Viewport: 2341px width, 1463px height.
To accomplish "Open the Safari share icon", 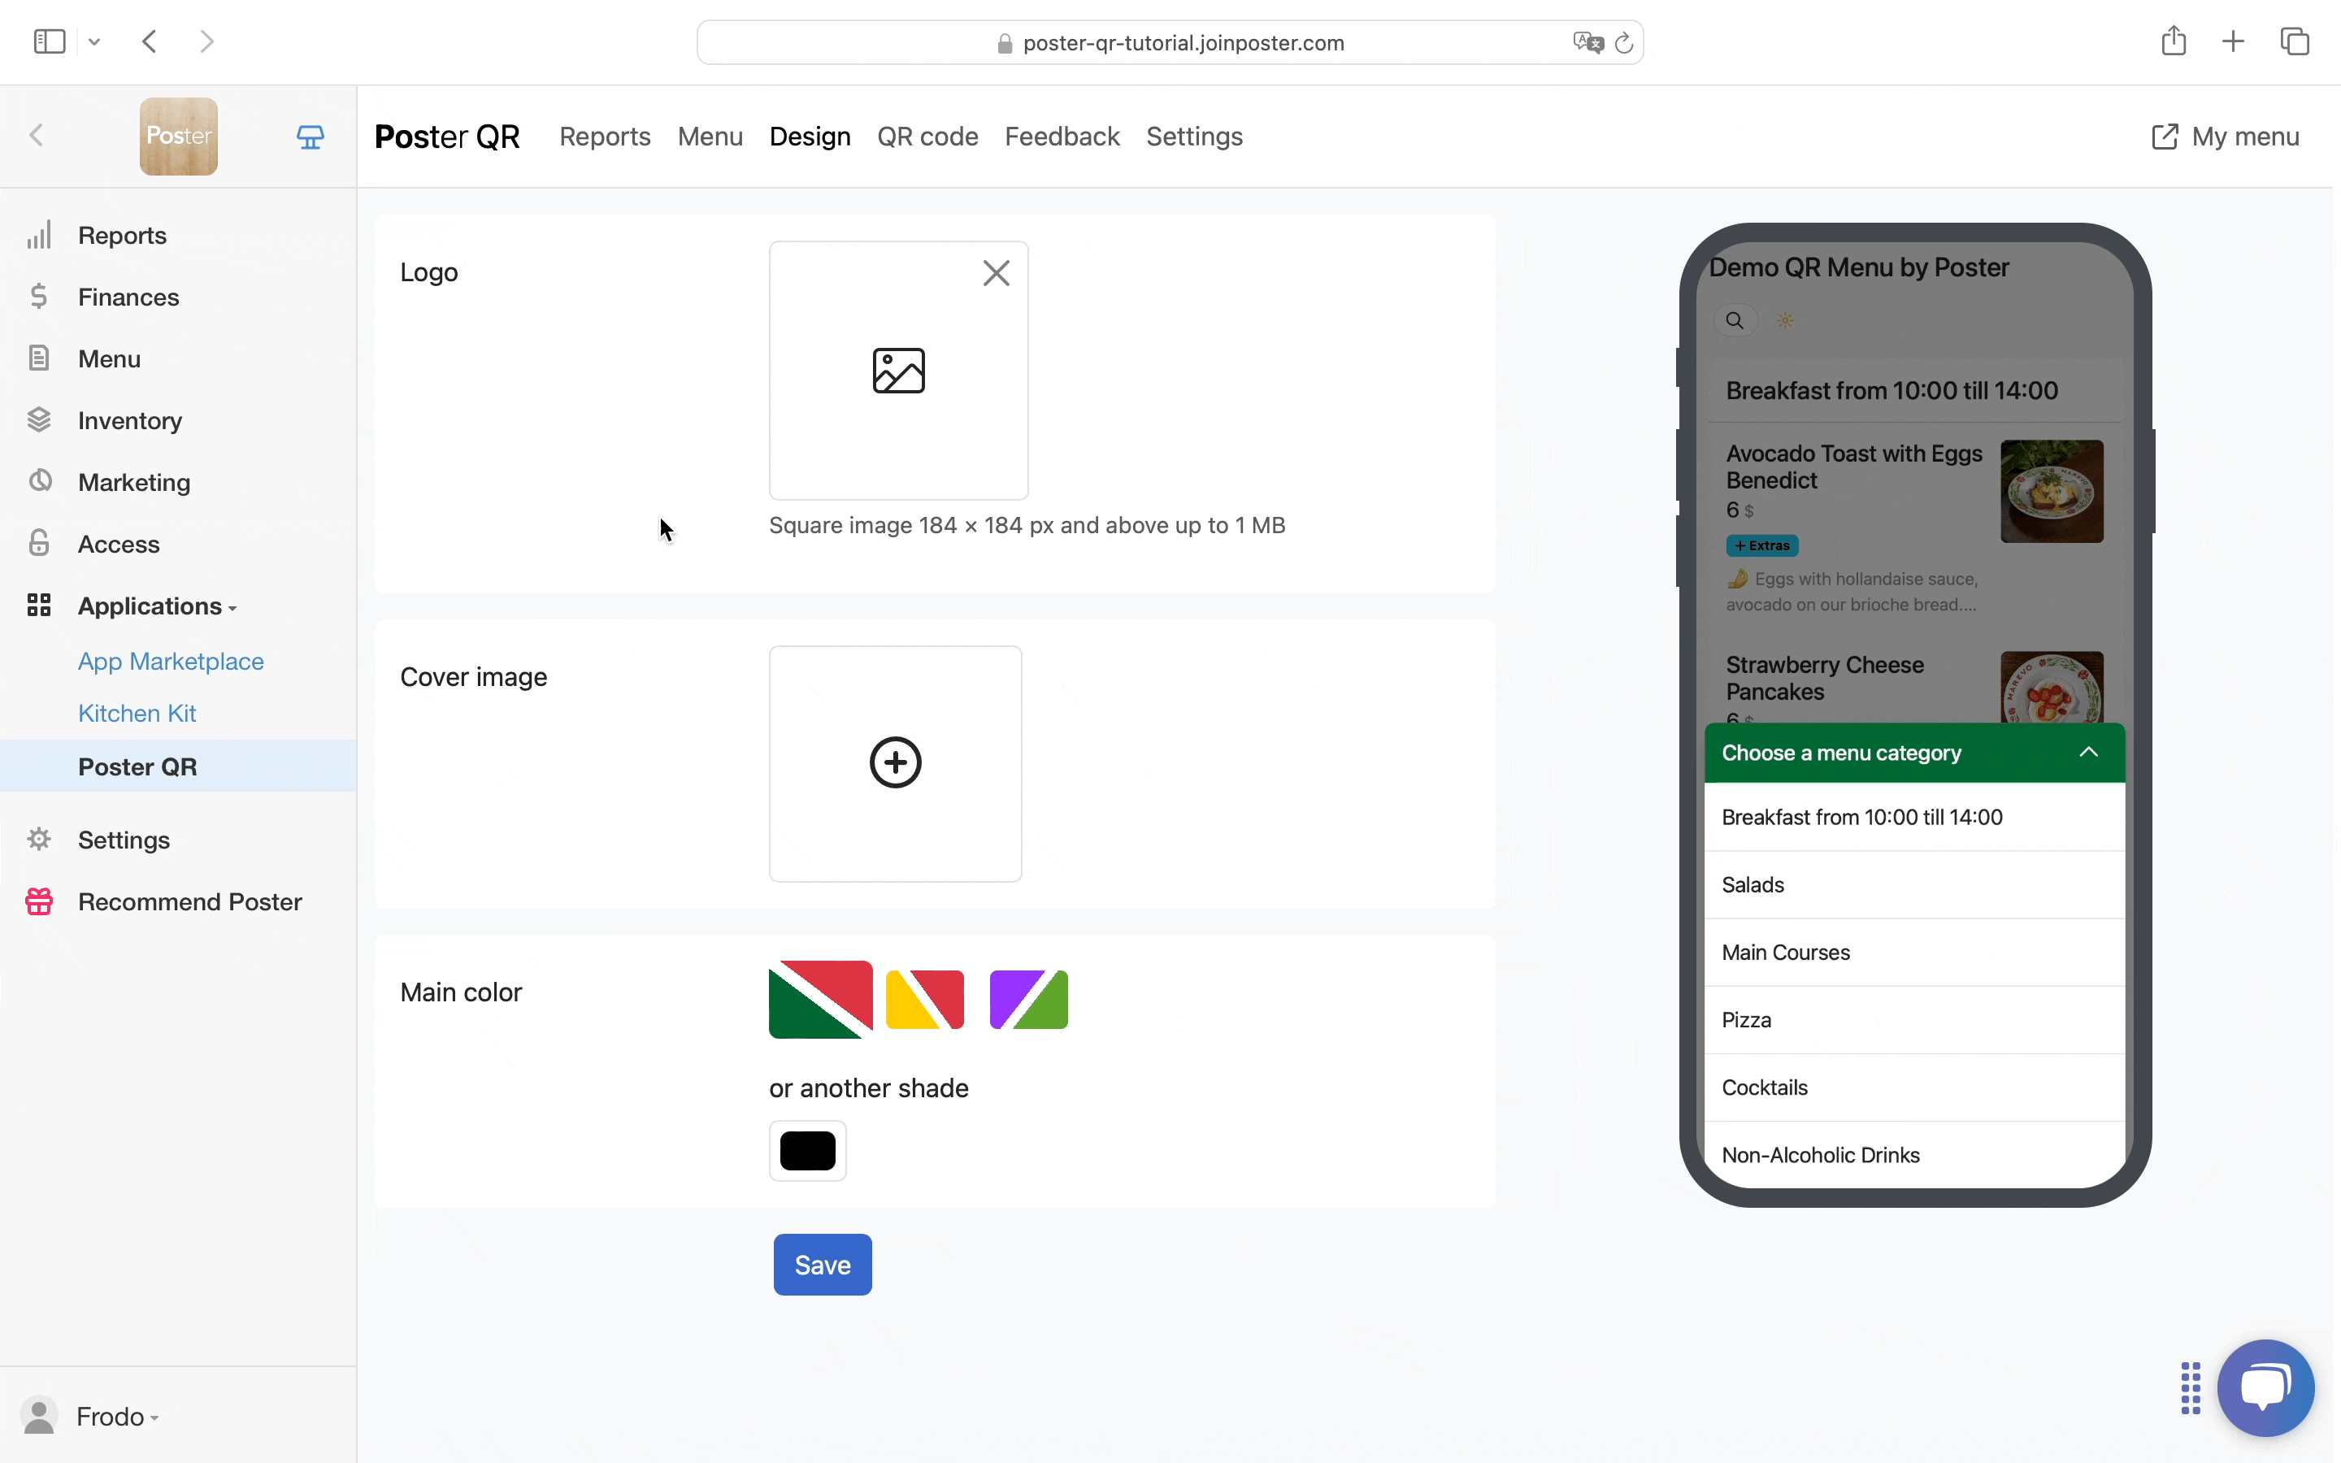I will [x=2173, y=41].
